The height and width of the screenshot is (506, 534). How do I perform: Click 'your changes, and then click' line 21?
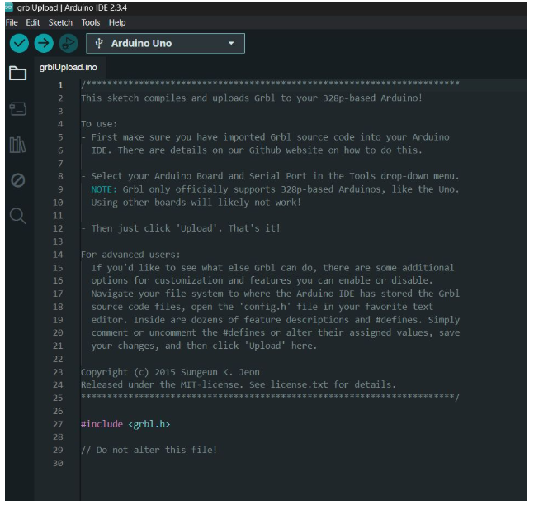pyautogui.click(x=204, y=346)
